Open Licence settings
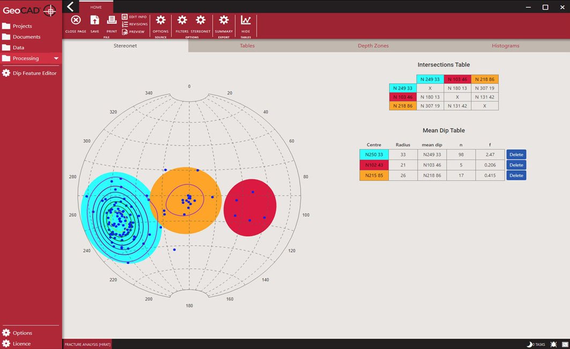 tap(17, 344)
